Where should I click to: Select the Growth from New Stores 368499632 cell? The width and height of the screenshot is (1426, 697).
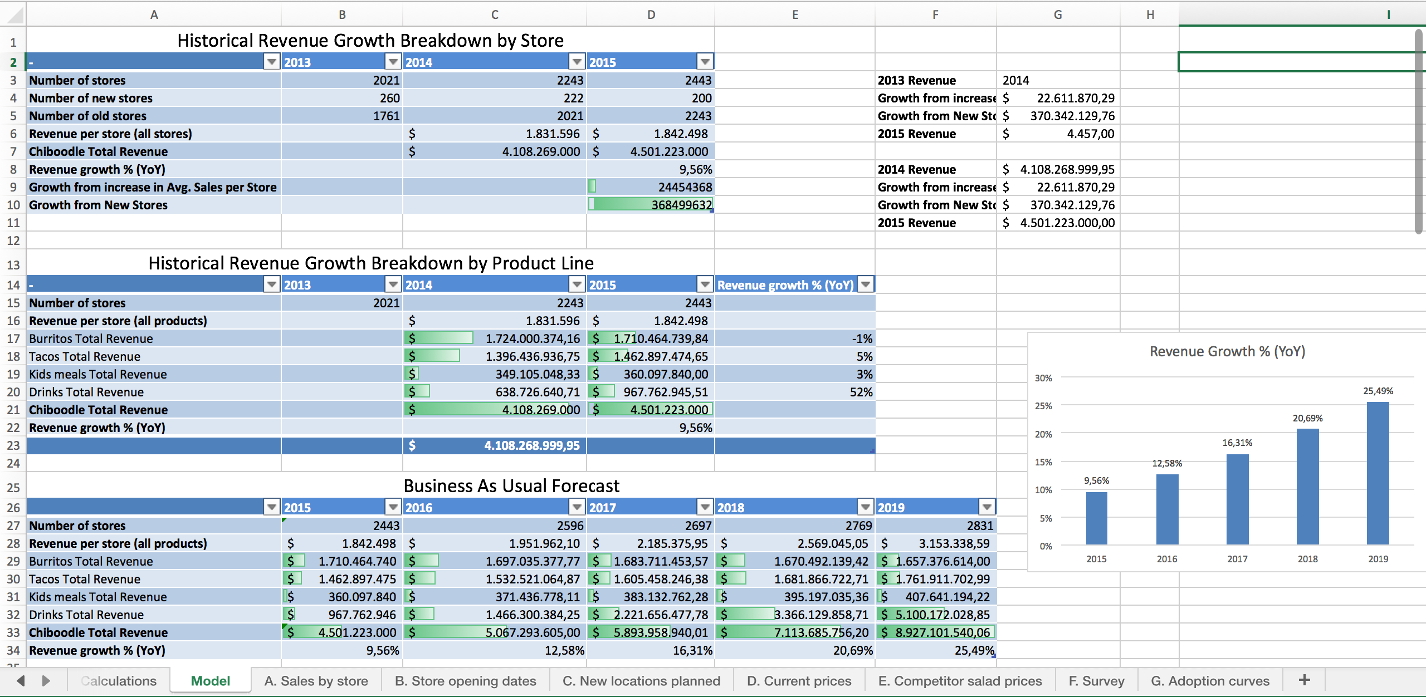click(651, 205)
